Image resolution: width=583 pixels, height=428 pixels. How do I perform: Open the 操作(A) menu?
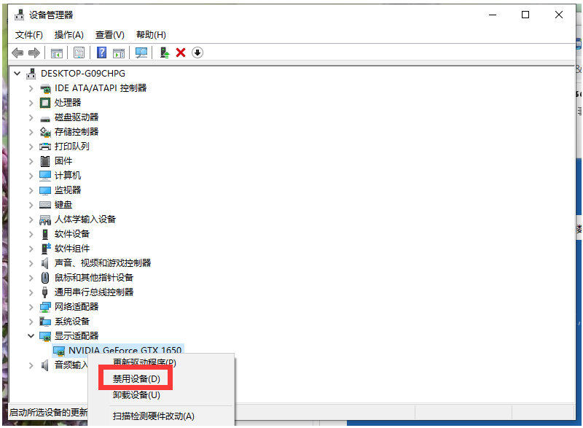pos(69,34)
